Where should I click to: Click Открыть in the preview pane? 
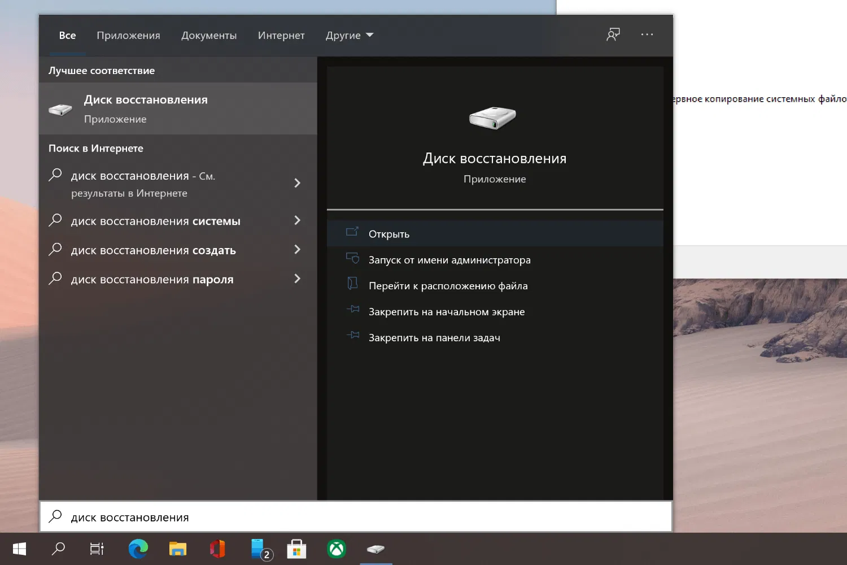pos(495,233)
